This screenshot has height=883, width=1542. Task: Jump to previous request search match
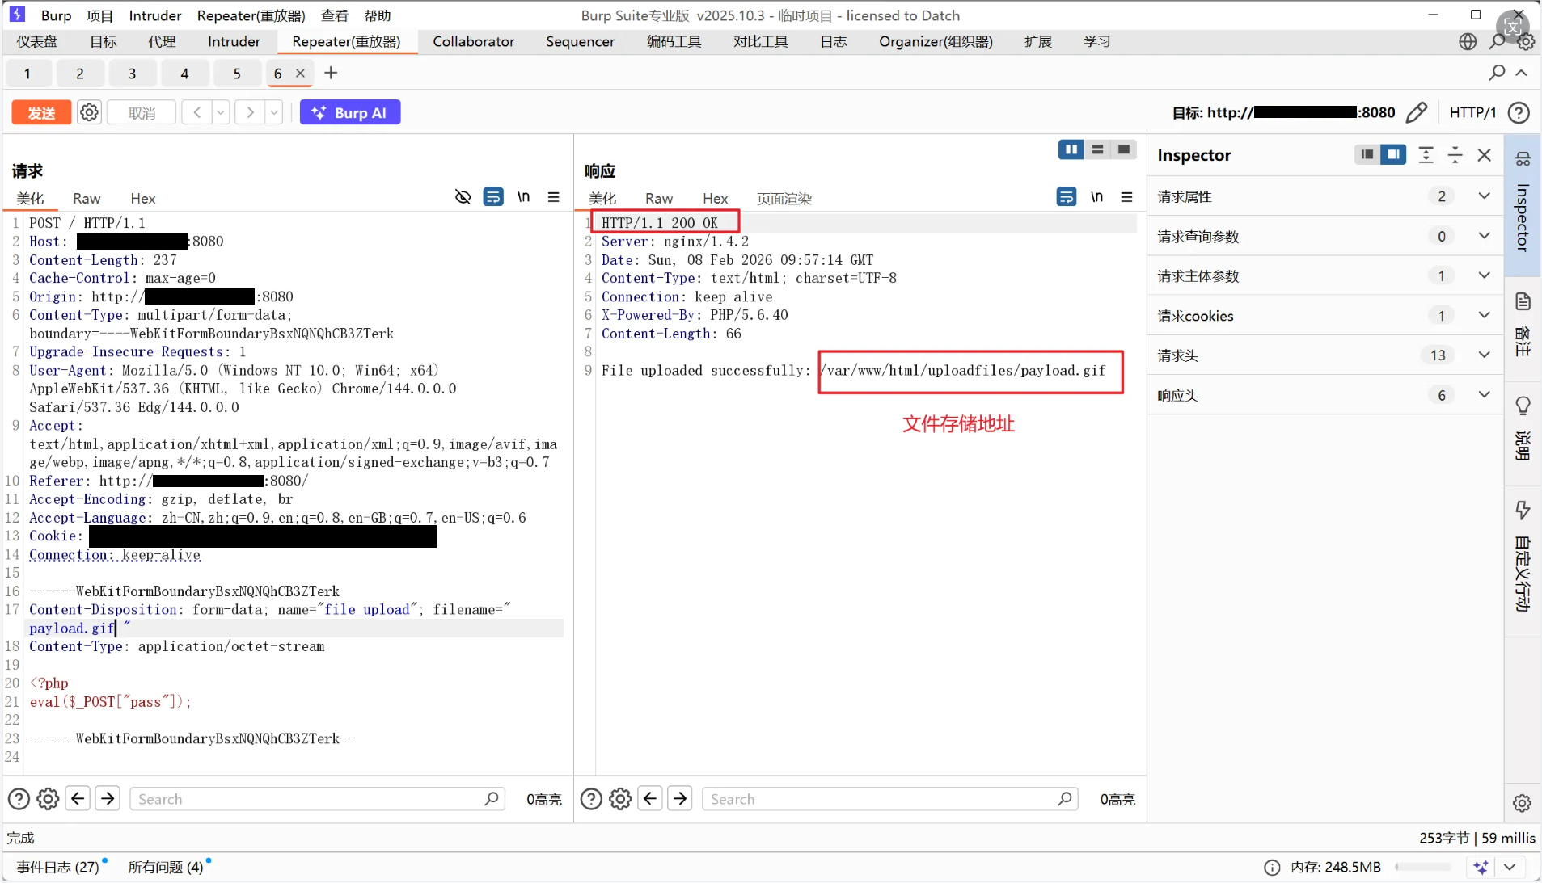[x=78, y=799]
